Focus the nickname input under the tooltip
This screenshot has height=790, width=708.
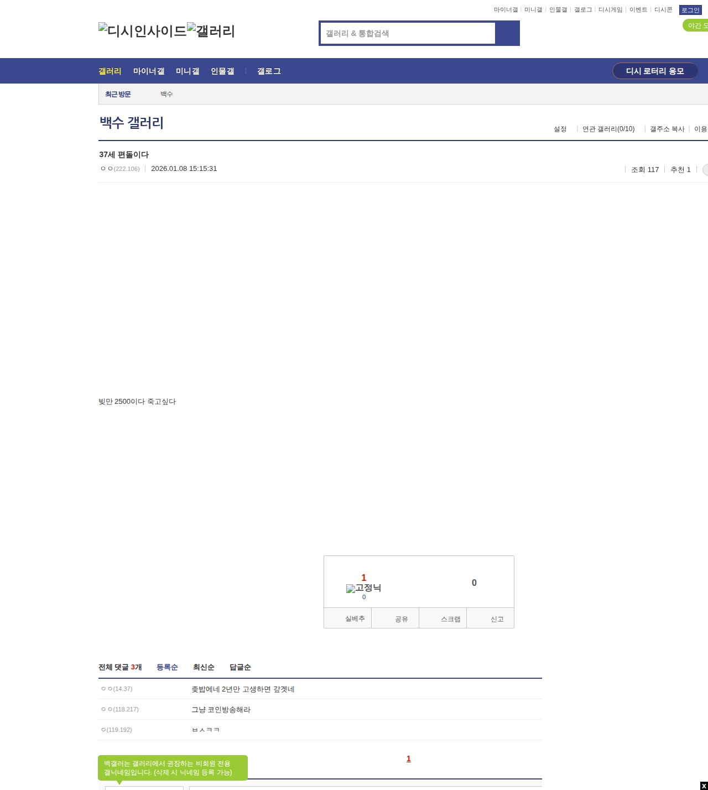click(144, 788)
